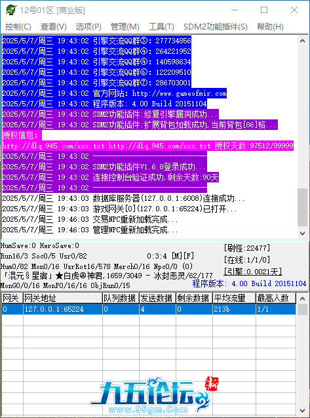This screenshot has height=418, width=310.
Task: Click the [M][F] status indicator
Action: point(183,256)
